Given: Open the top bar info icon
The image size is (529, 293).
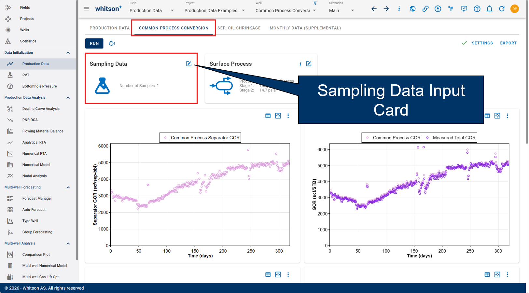Looking at the screenshot, I should pos(399,9).
